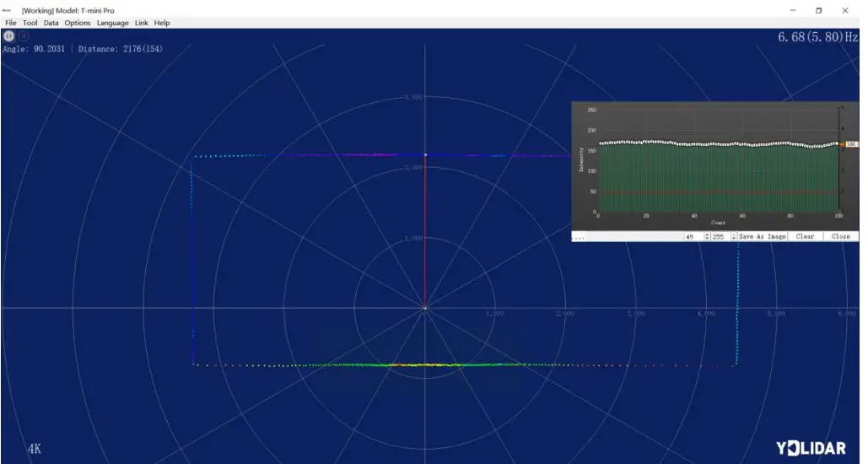Click the intensity chart plot area

coord(719,160)
